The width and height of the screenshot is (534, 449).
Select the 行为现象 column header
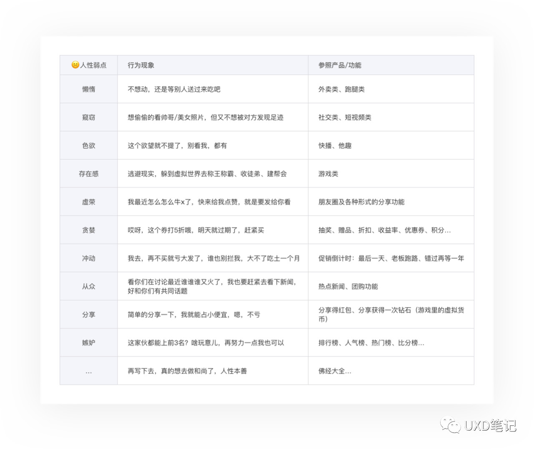point(141,65)
